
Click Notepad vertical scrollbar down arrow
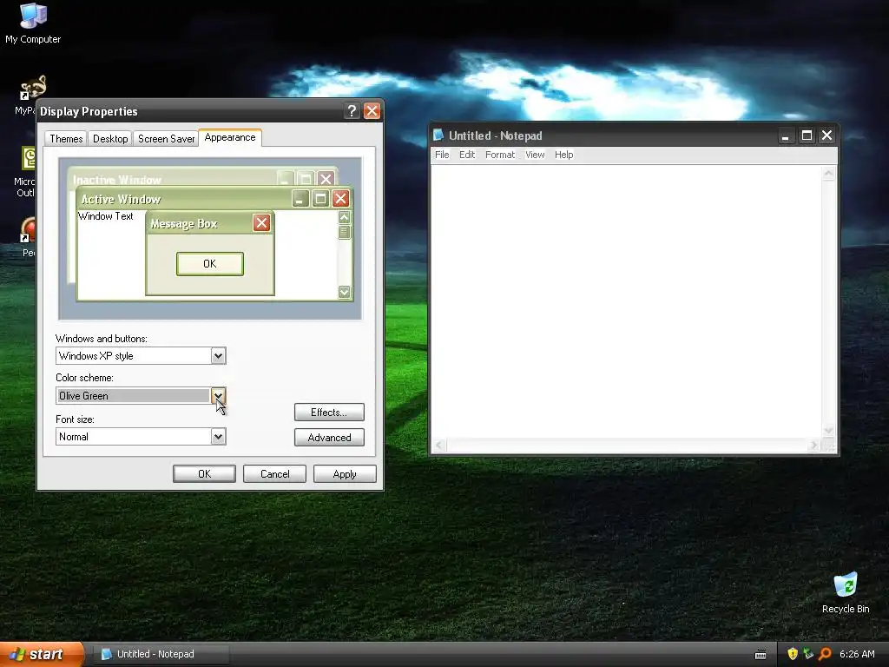[x=828, y=431]
